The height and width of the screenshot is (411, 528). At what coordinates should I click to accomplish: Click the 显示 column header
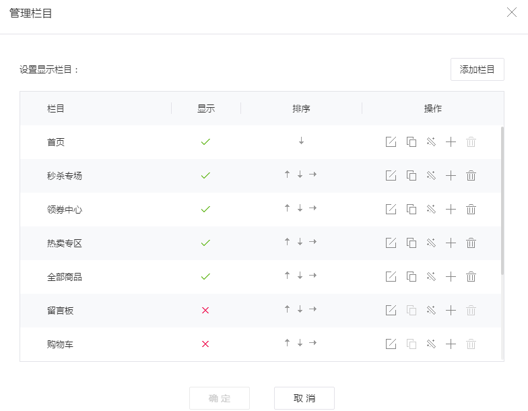click(x=206, y=108)
